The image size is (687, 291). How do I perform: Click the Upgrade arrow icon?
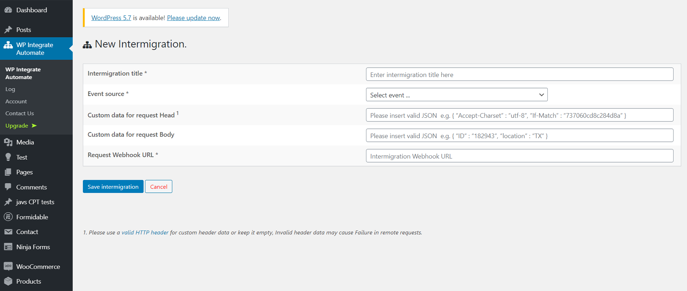click(34, 125)
